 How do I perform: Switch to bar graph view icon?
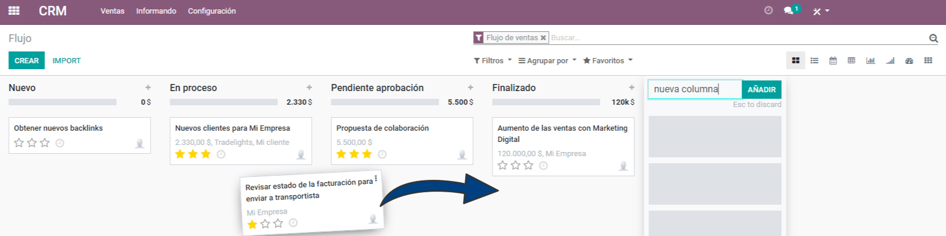point(870,60)
